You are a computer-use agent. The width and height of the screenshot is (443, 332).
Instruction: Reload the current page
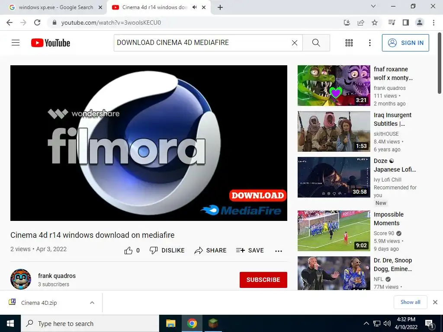coord(37,22)
